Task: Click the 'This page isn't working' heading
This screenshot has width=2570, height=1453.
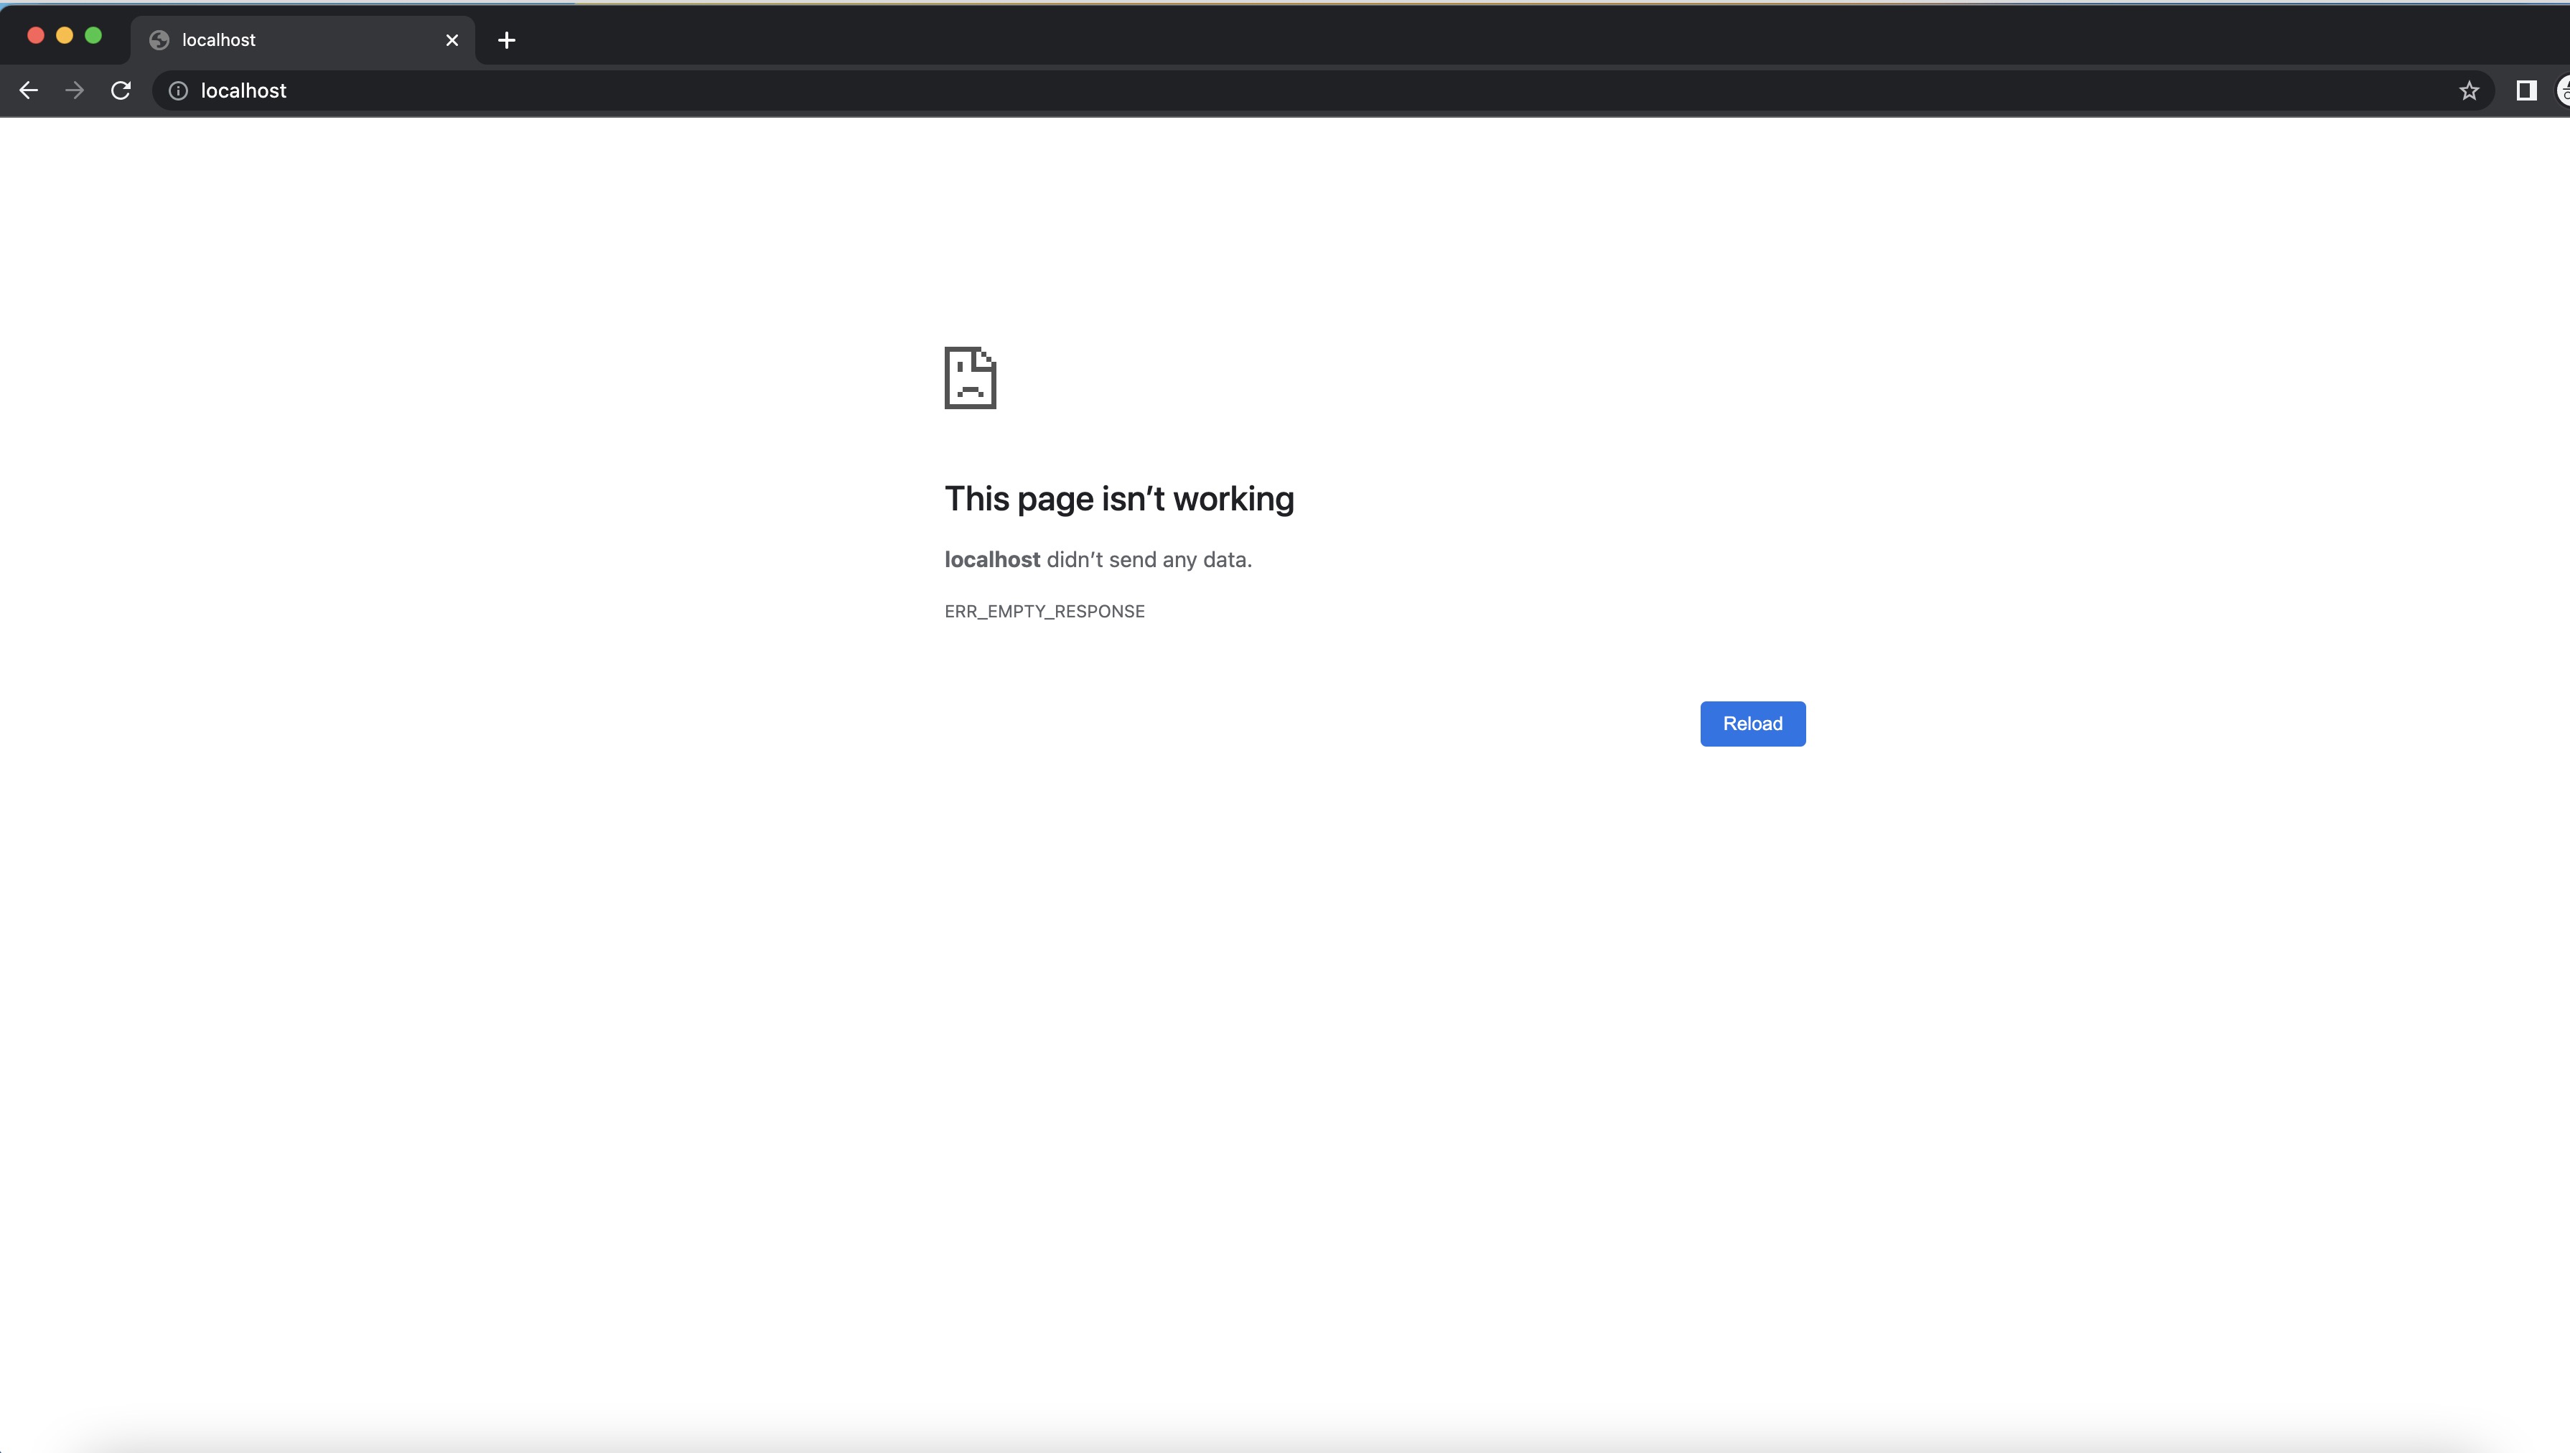Action: (1118, 499)
